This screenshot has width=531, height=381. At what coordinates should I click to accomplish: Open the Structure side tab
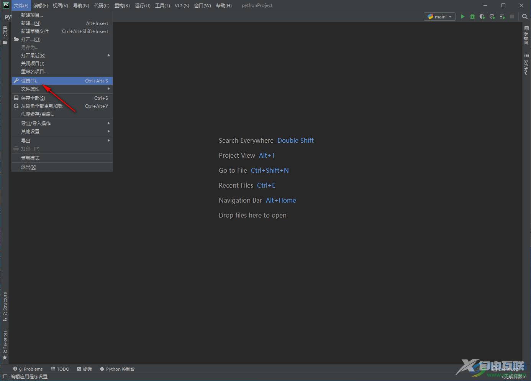click(5, 306)
